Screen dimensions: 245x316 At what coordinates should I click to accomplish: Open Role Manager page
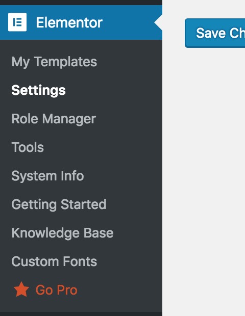pos(54,119)
